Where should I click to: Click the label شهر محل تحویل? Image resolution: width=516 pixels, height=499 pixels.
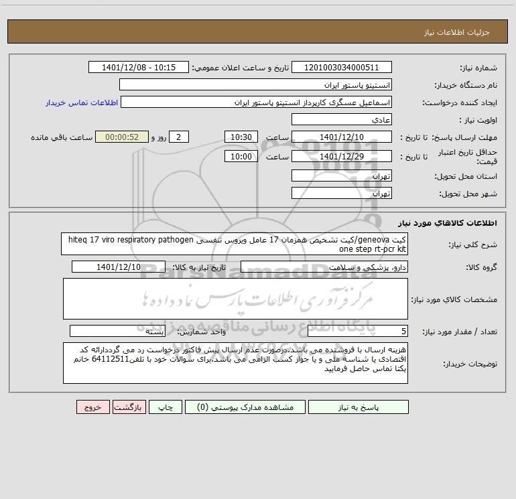click(x=468, y=194)
